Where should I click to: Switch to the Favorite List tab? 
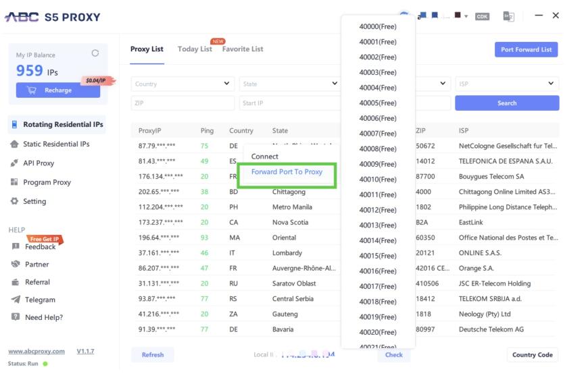click(x=243, y=49)
